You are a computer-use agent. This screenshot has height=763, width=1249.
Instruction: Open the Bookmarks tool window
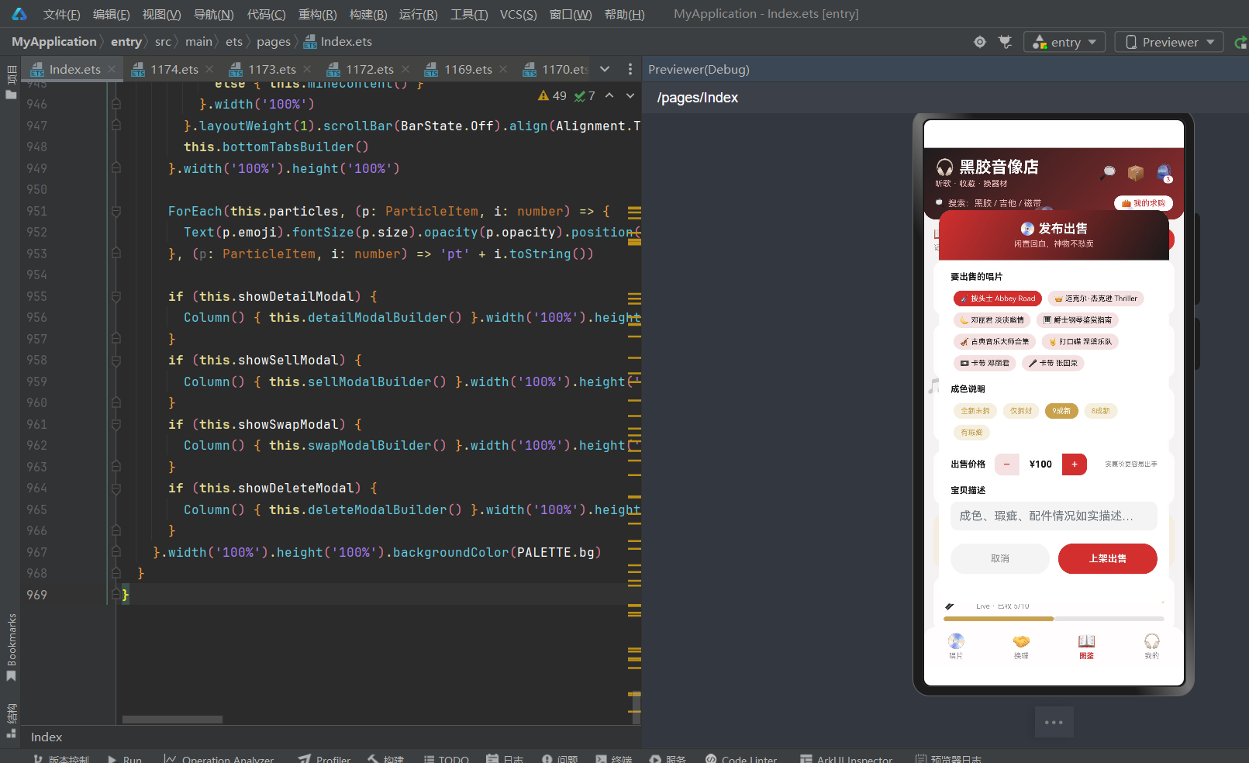click(11, 647)
